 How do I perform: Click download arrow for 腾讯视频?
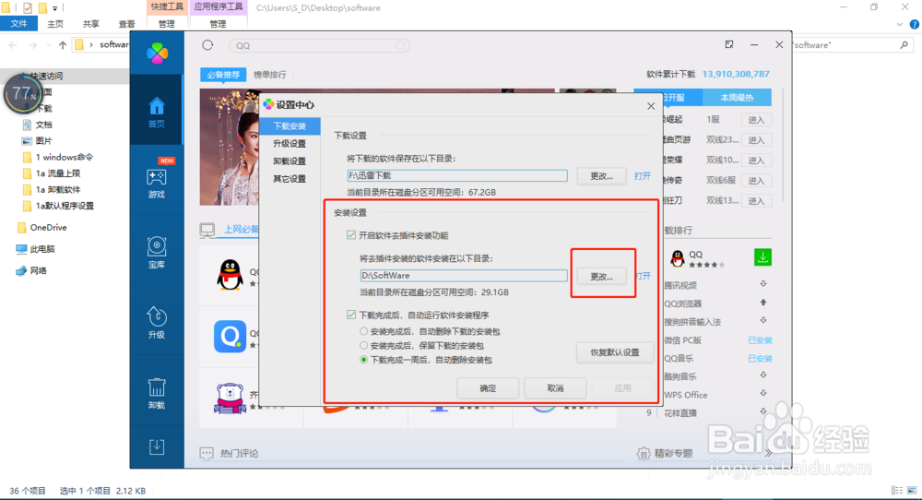(x=762, y=284)
